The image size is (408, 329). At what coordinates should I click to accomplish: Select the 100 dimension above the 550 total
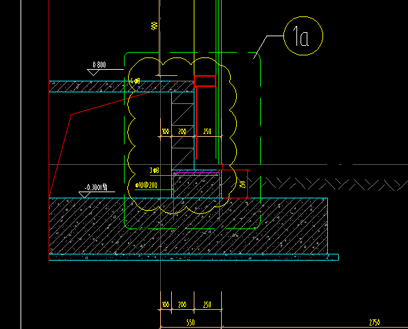tap(166, 304)
